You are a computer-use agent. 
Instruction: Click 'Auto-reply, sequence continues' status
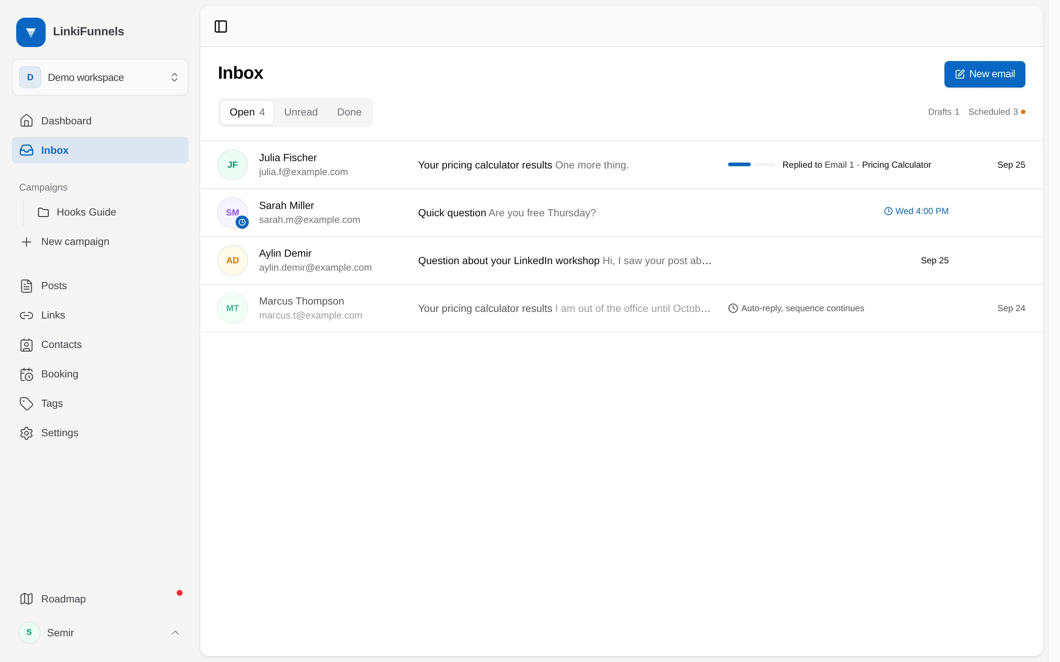tap(796, 308)
